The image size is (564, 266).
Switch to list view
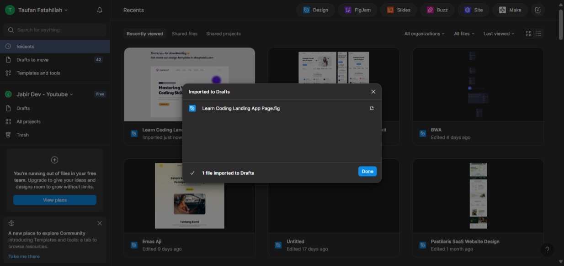click(539, 34)
